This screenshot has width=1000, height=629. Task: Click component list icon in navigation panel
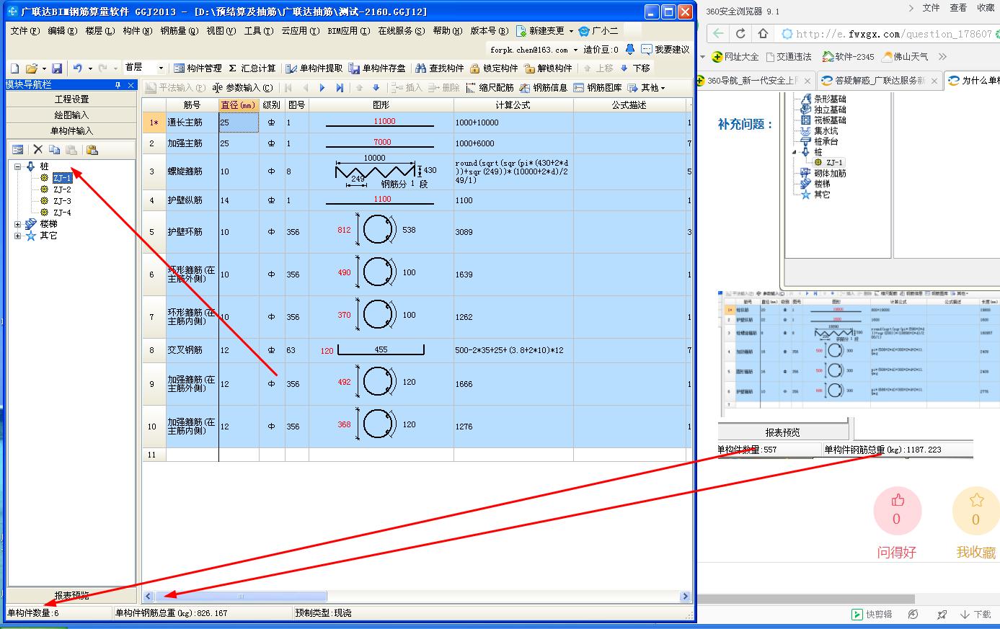(18, 150)
